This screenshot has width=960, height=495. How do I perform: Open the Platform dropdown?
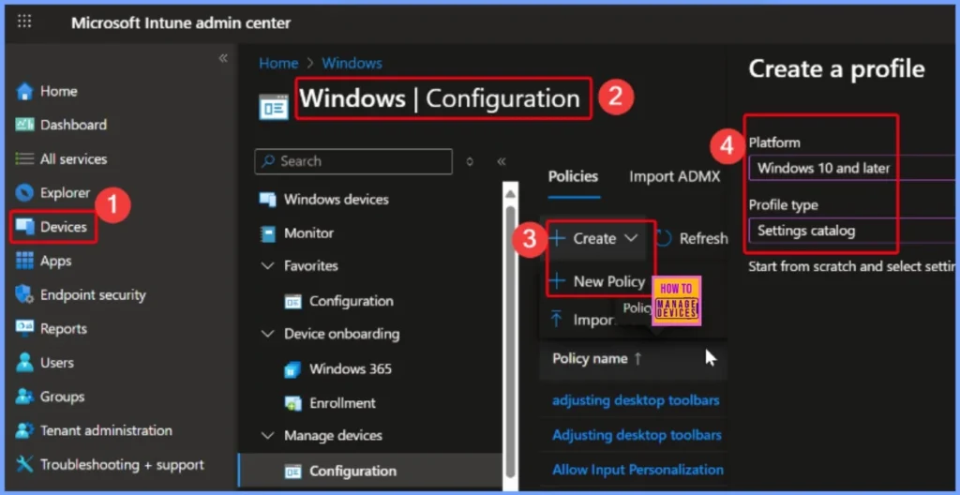point(853,168)
